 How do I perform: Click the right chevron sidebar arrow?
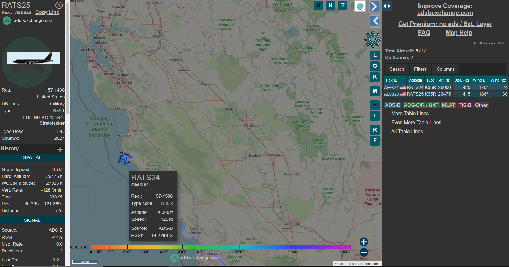pyautogui.click(x=375, y=6)
